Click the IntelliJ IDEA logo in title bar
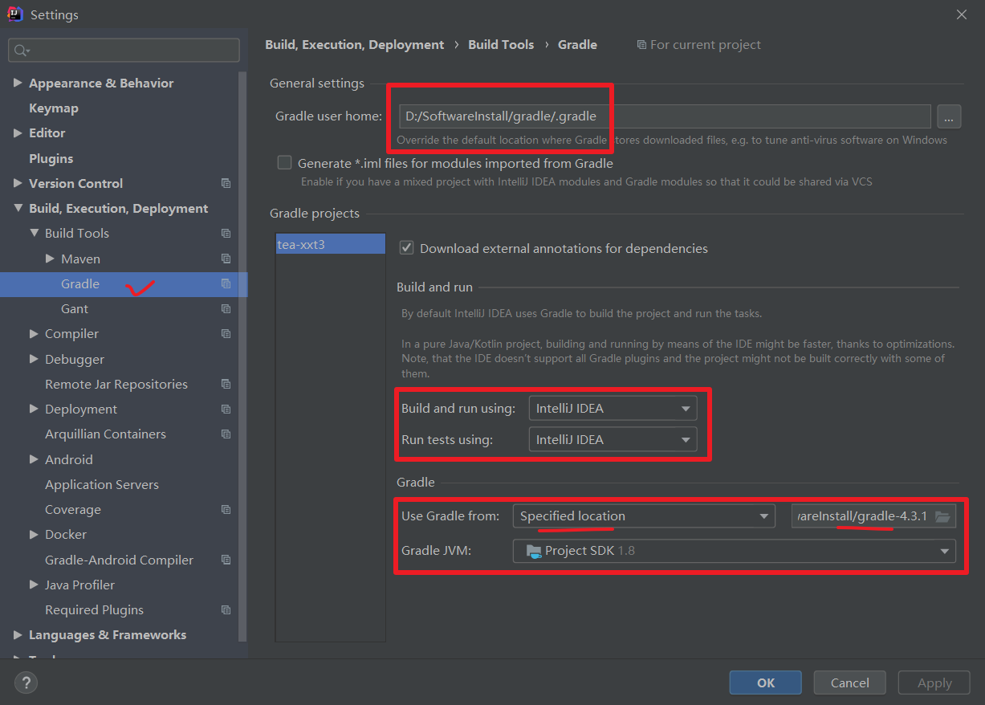 click(x=14, y=14)
